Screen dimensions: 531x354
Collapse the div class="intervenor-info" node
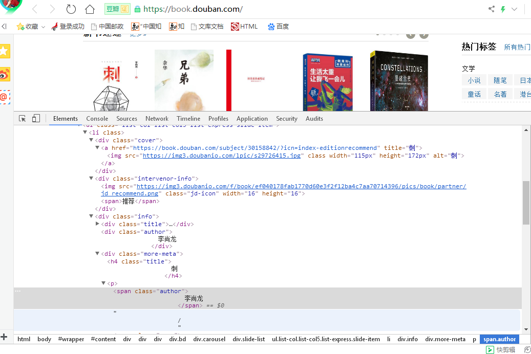pyautogui.click(x=91, y=178)
